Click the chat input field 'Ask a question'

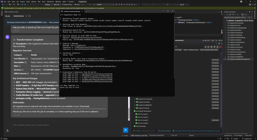click(x=66, y=127)
